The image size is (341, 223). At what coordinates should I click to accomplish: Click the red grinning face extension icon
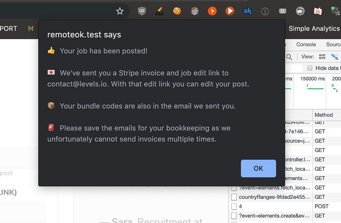[318, 11]
